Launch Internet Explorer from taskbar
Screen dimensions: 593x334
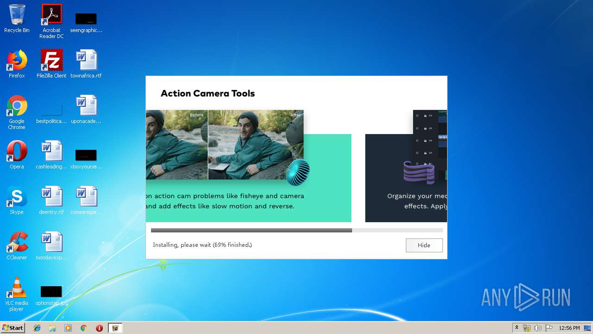37,328
